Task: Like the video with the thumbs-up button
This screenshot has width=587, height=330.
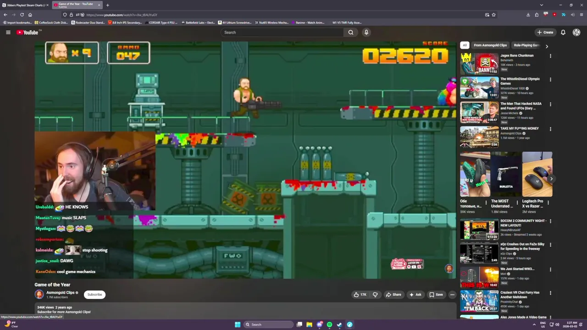Action: click(x=360, y=295)
